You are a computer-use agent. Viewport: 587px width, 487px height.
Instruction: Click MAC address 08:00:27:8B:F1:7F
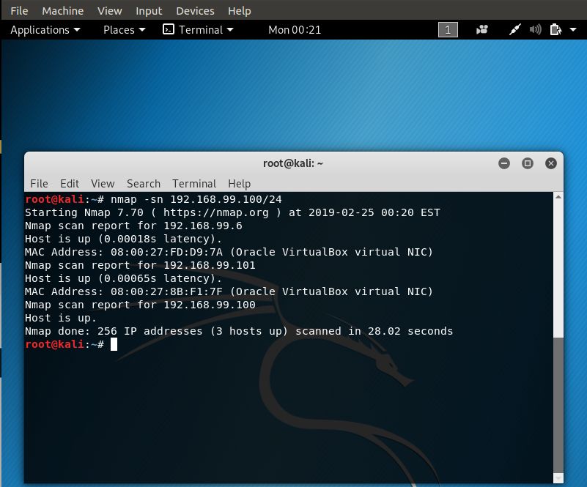166,291
